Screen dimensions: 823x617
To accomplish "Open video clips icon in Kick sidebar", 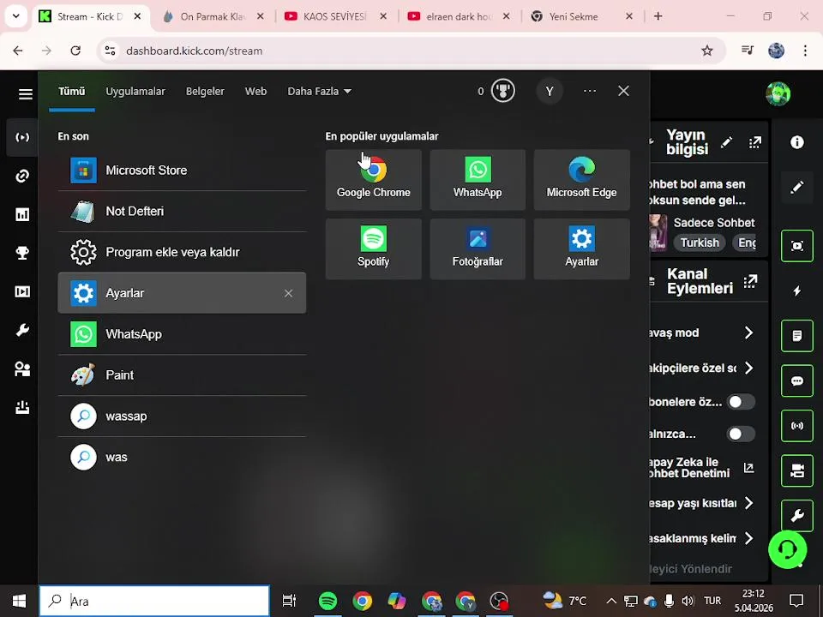I will (x=22, y=291).
